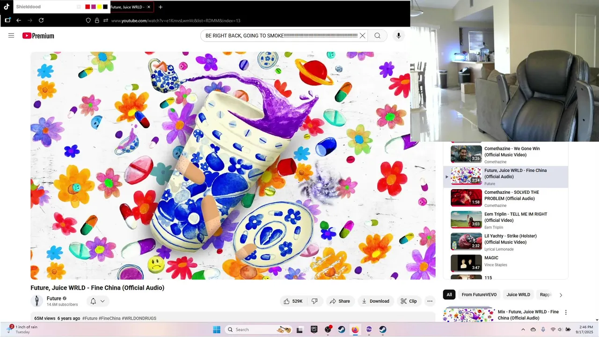Open more actions three-dot menu under video

pyautogui.click(x=430, y=301)
